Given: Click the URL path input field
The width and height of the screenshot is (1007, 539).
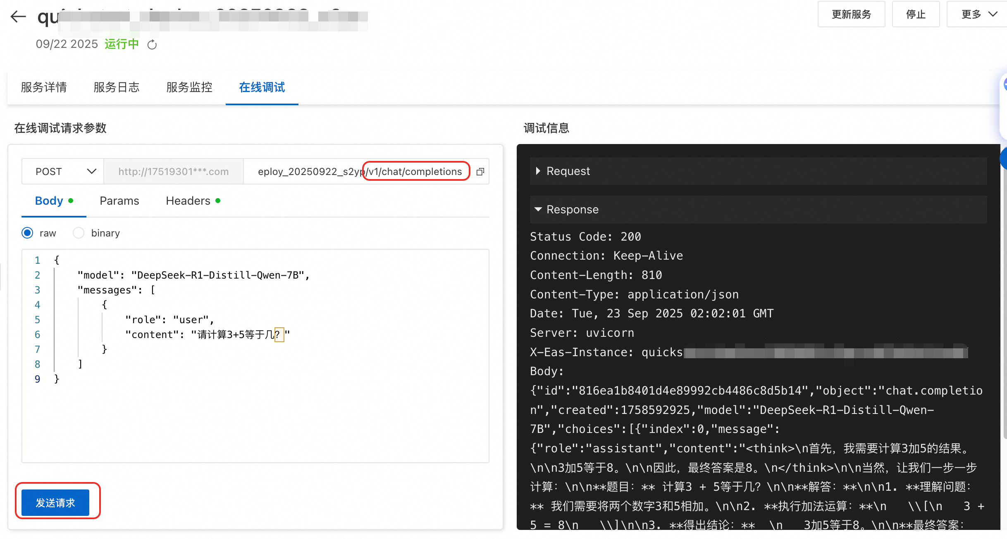Looking at the screenshot, I should click(x=356, y=172).
